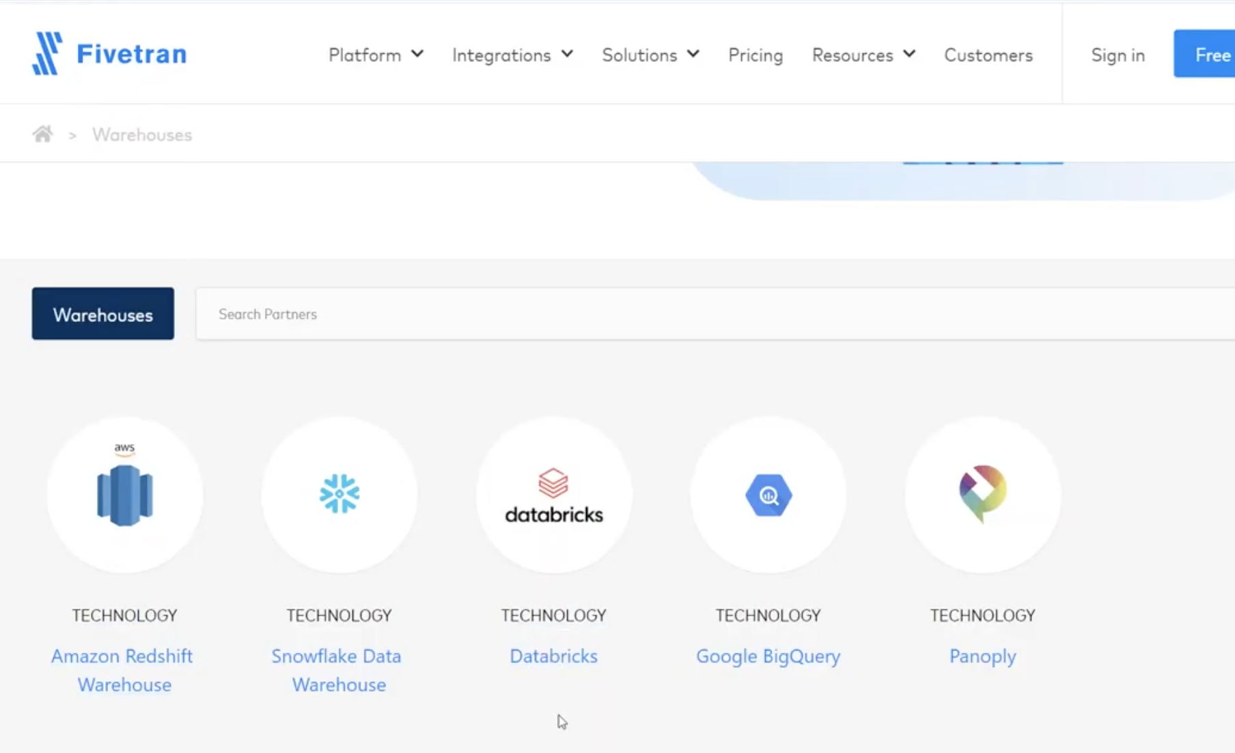Expand the Solutions menu
The image size is (1235, 753).
tap(650, 55)
